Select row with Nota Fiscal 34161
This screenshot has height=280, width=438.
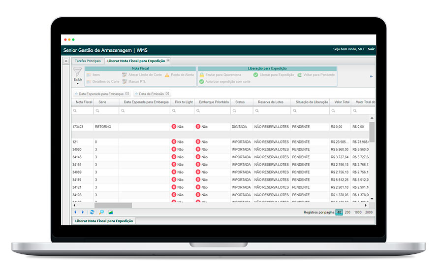[220, 165]
